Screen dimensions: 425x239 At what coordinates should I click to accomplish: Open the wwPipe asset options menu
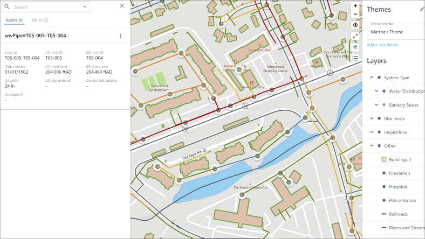(121, 36)
